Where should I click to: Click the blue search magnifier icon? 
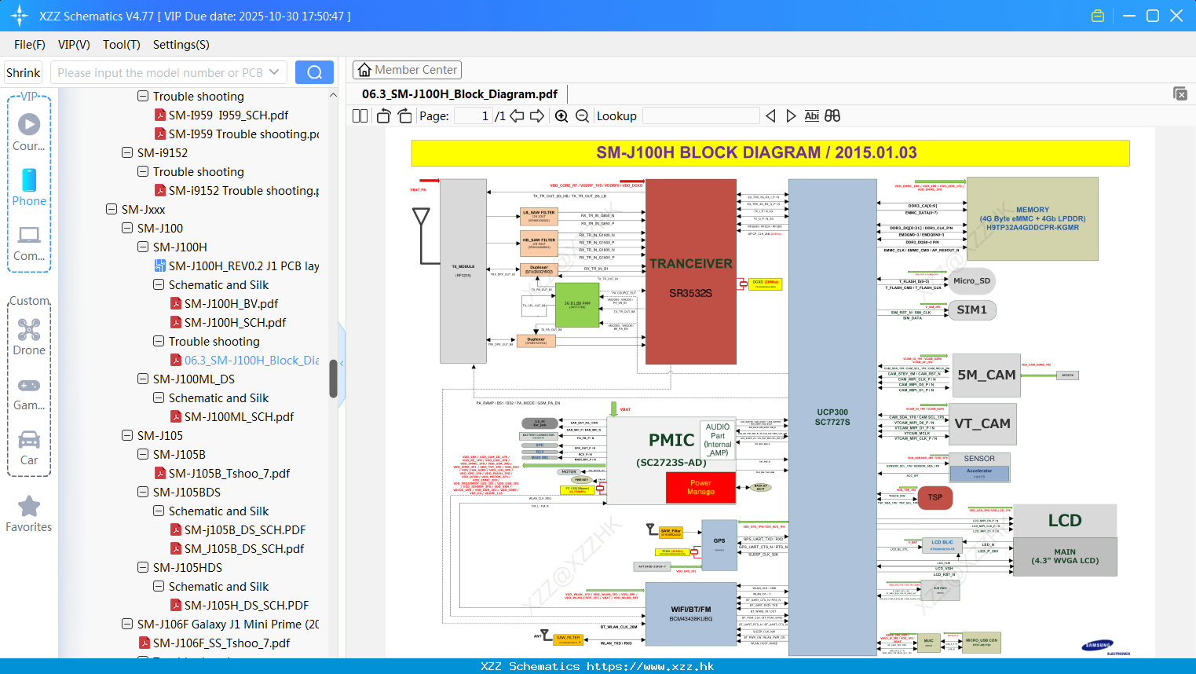click(x=314, y=71)
